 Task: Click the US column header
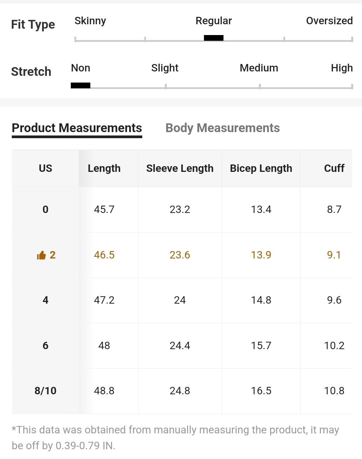tap(46, 169)
